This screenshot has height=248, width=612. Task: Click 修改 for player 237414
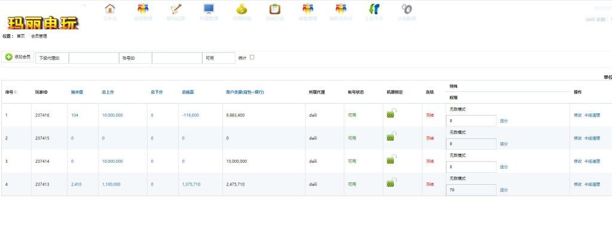tap(578, 161)
